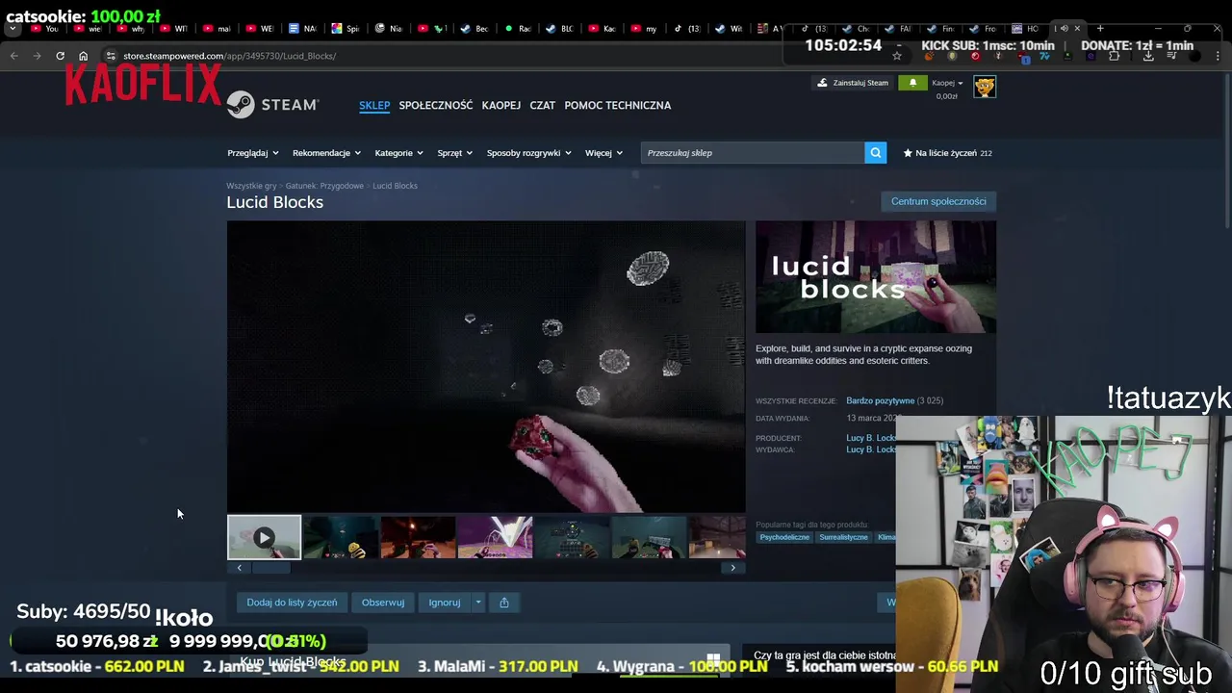Click the Psychodeliczne tag
Screen dimensions: 1232x693
[784, 537]
